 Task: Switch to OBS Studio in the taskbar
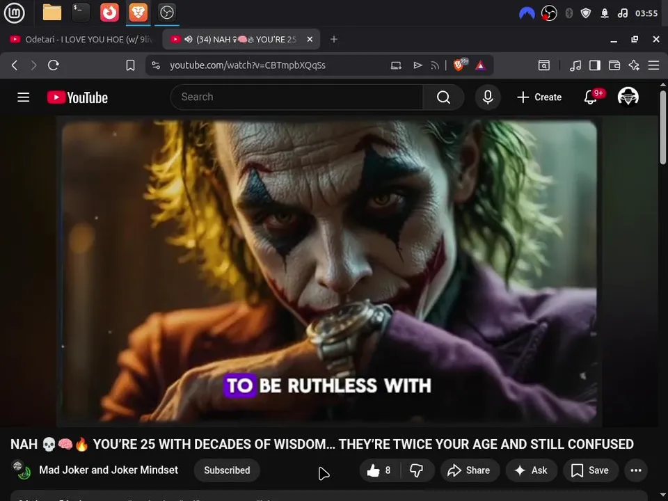[166, 13]
